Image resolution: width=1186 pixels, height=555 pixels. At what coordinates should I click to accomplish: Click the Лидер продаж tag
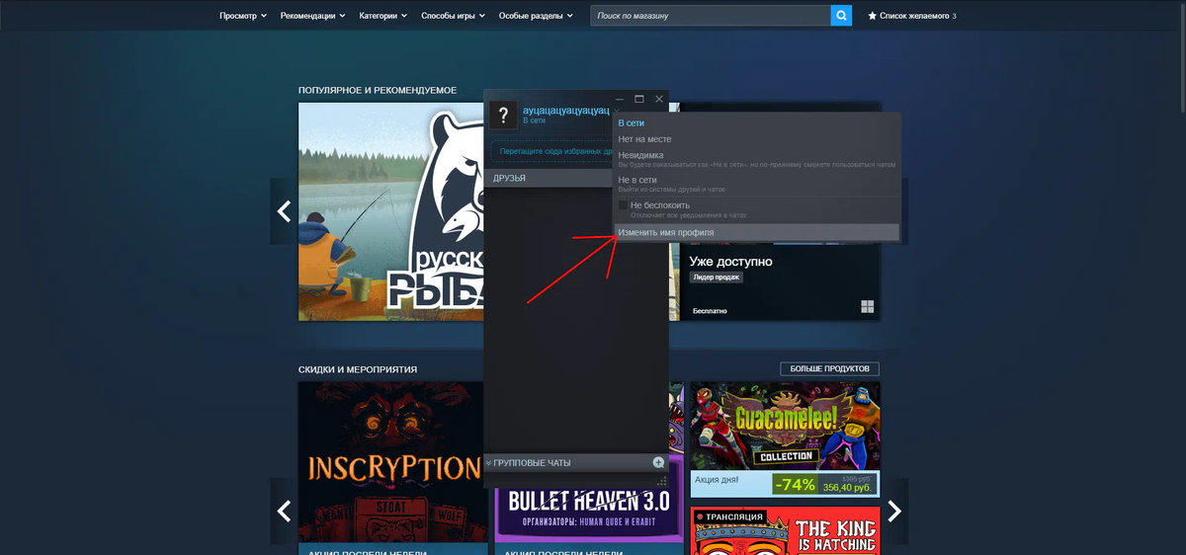tap(717, 277)
